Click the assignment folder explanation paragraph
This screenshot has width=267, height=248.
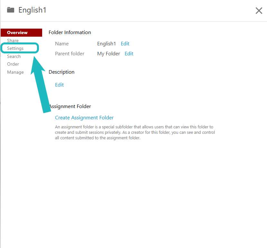point(135,133)
